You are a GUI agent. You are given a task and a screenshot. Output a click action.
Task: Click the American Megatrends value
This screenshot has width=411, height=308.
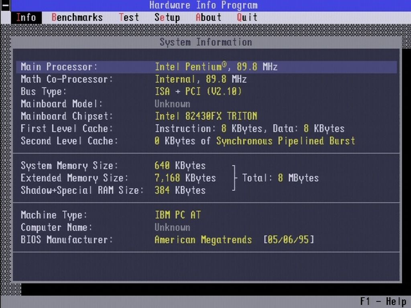pos(203,240)
